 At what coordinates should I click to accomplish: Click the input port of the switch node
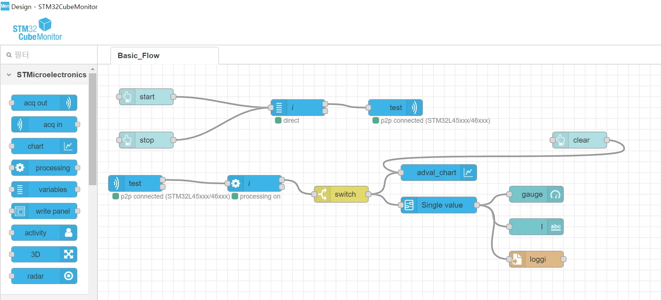314,194
